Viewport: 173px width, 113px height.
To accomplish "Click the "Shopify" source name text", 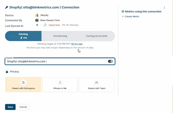I will [44, 15].
